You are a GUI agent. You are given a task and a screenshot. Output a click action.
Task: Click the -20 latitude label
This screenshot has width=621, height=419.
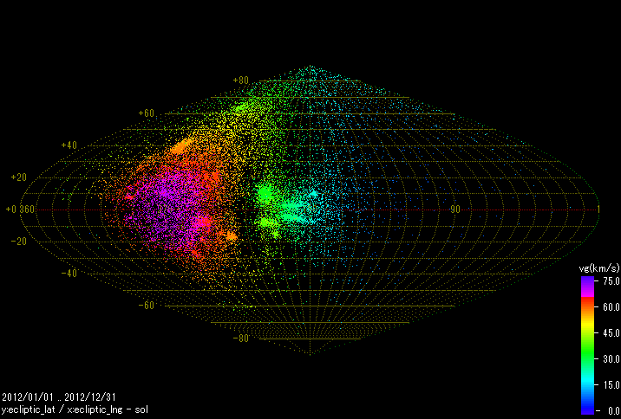pyautogui.click(x=18, y=242)
